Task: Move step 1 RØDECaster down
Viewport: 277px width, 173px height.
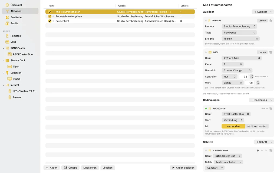Action: click(266, 151)
